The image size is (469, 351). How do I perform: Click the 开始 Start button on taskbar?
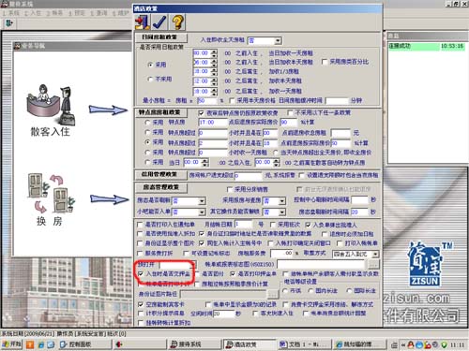(x=11, y=344)
